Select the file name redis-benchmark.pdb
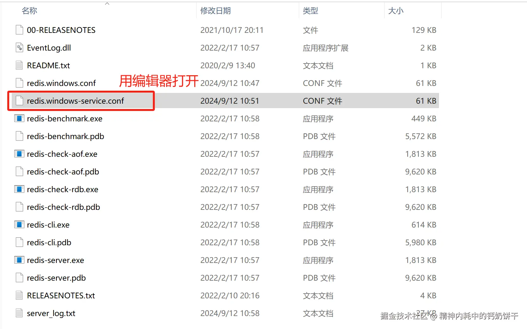The width and height of the screenshot is (527, 329). [66, 136]
